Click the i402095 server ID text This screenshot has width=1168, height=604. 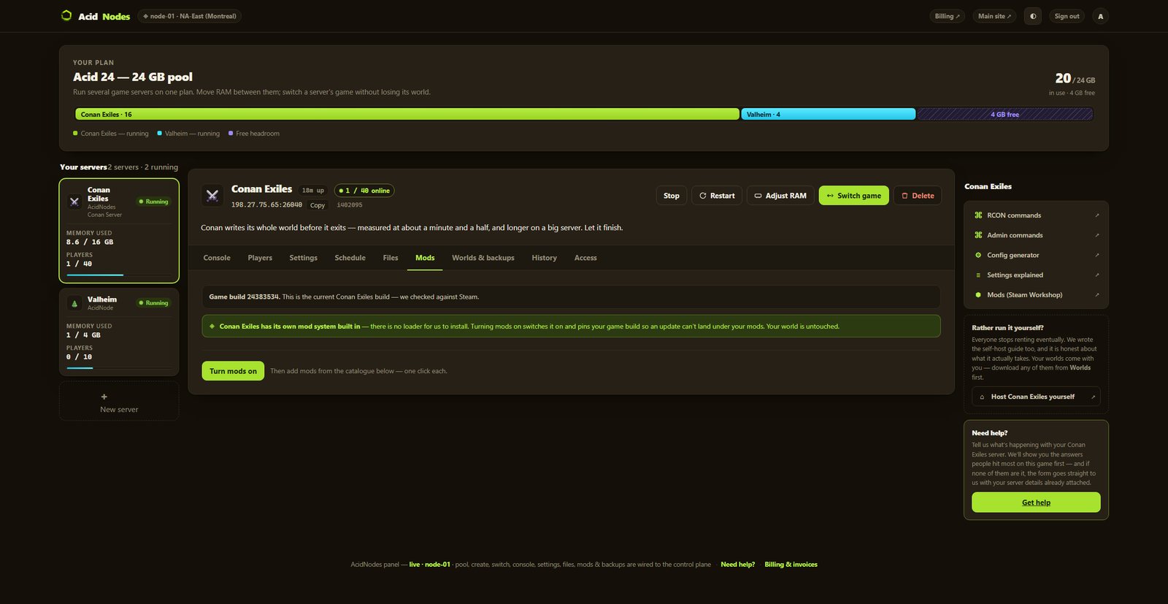[x=350, y=205]
